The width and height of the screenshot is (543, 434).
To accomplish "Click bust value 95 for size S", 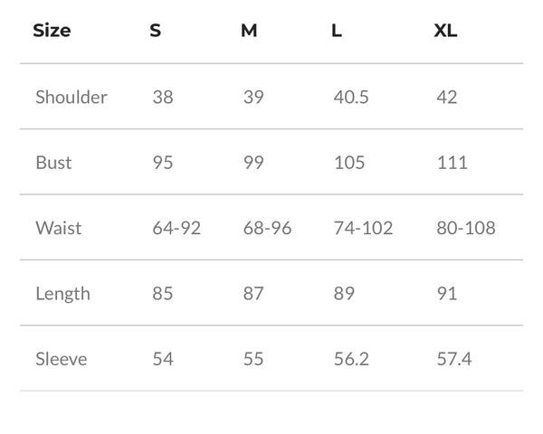I will [163, 163].
